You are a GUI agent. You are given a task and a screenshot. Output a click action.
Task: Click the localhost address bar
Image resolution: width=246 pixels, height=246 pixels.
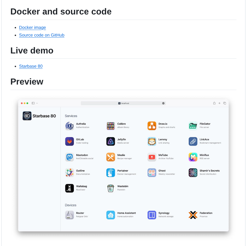[123, 103]
